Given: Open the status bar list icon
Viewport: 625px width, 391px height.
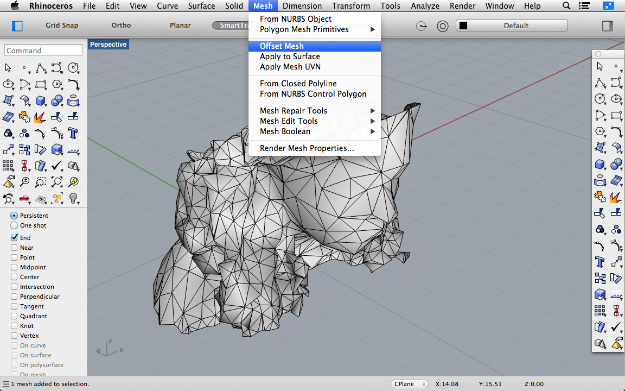Looking at the screenshot, I should (x=5, y=384).
